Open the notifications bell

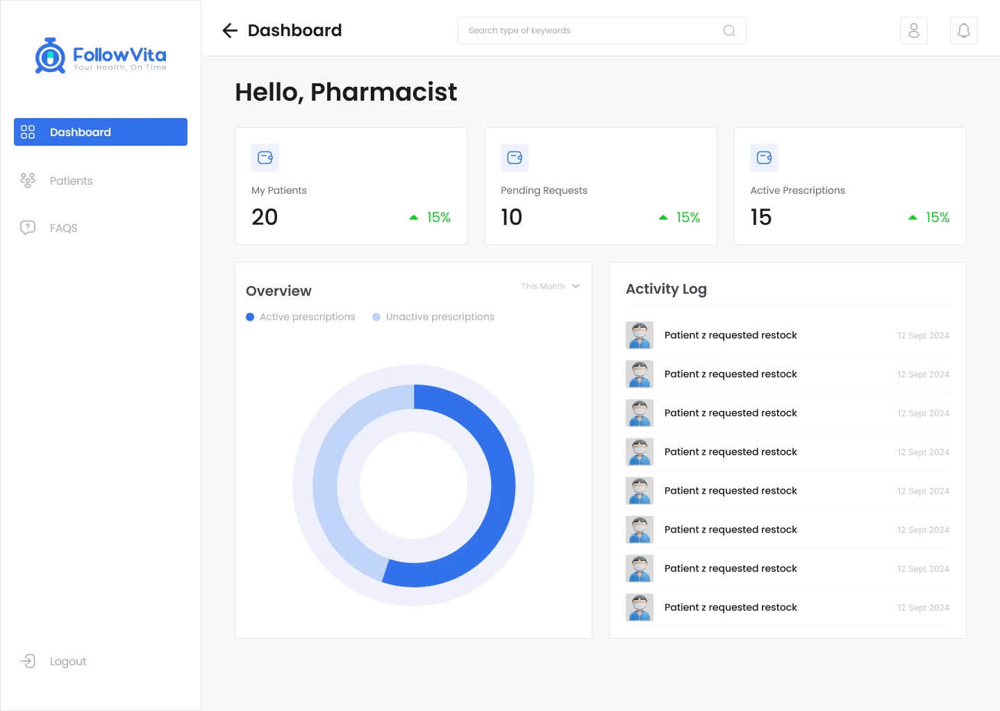[x=963, y=31]
